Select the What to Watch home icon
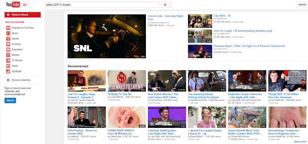This screenshot has height=144, width=308. pyautogui.click(x=8, y=15)
